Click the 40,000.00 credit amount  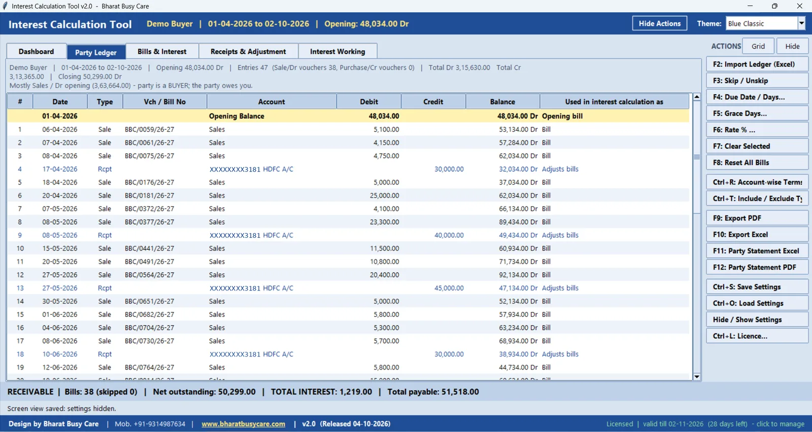click(449, 235)
